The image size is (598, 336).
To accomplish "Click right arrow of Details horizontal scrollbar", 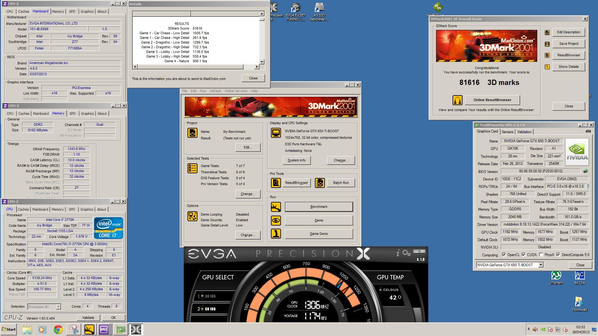I will click(x=257, y=67).
